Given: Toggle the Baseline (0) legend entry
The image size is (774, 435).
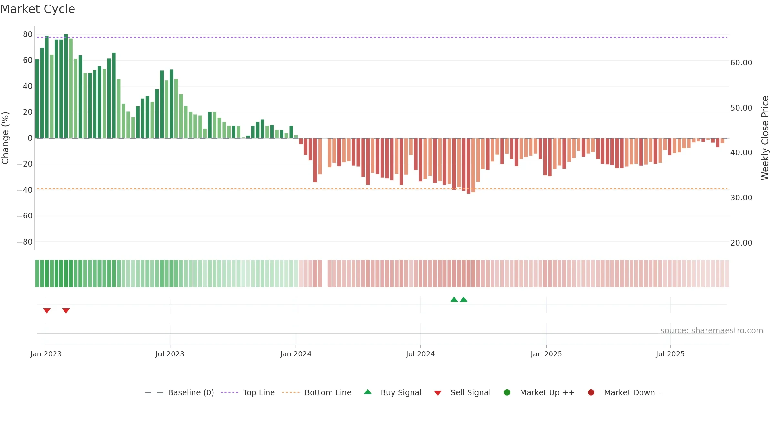Looking at the screenshot, I should coord(180,392).
